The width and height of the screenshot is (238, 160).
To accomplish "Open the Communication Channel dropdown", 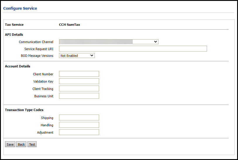I will coord(108,42).
